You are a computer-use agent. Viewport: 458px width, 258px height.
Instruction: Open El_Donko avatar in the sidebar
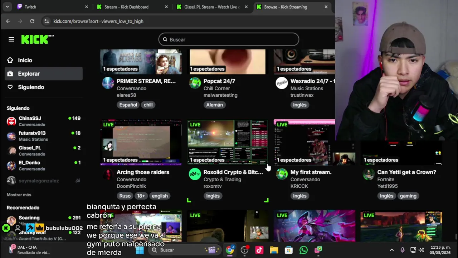11,165
